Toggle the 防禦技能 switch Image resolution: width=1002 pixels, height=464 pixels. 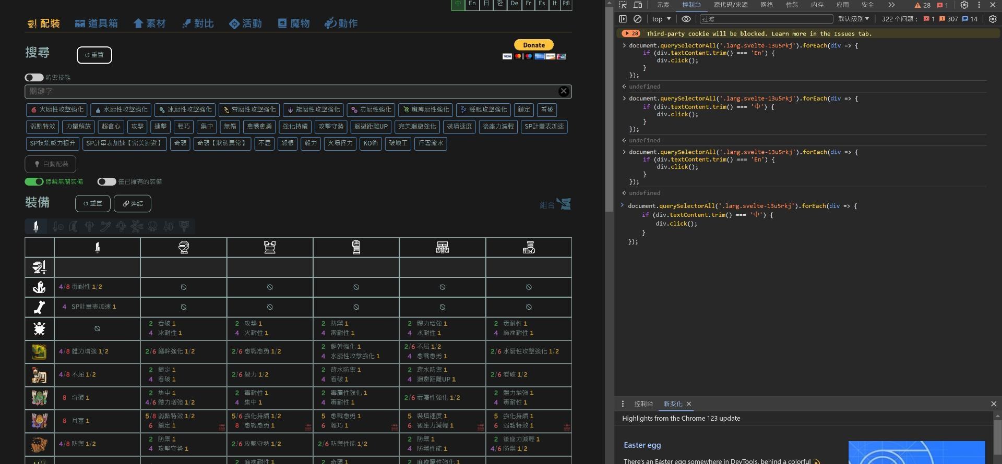coord(34,78)
